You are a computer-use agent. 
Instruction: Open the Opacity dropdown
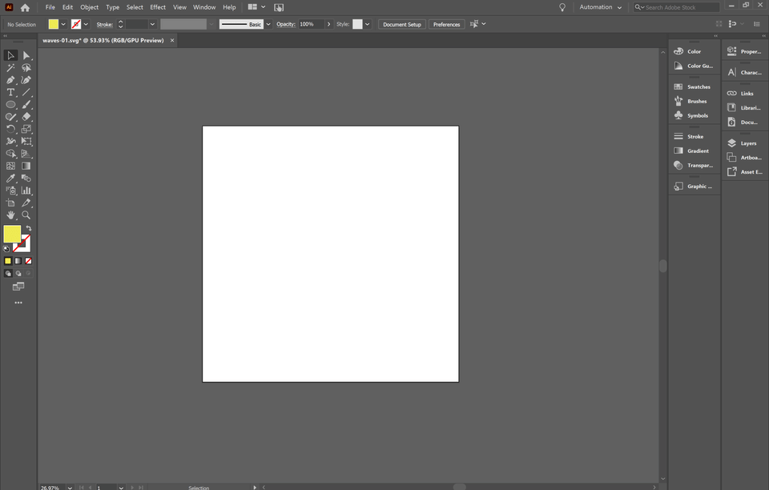coord(328,24)
